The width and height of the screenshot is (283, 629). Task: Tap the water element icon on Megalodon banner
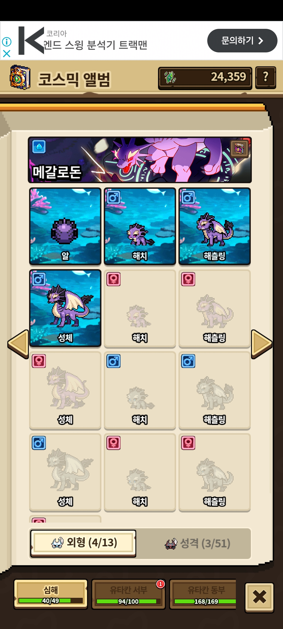(39, 147)
